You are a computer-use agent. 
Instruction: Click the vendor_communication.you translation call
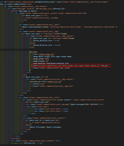[x=44, y=123]
